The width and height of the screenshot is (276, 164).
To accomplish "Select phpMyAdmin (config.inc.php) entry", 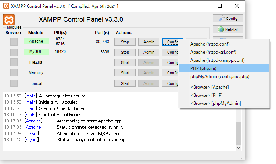I will coord(220,76).
